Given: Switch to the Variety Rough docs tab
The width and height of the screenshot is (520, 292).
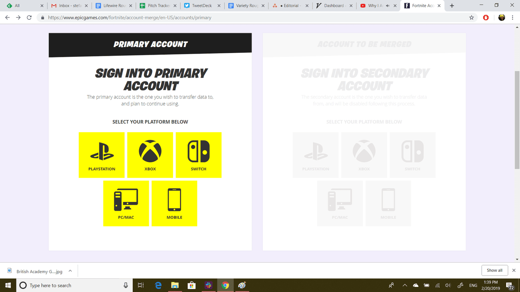Looking at the screenshot, I should (x=246, y=6).
